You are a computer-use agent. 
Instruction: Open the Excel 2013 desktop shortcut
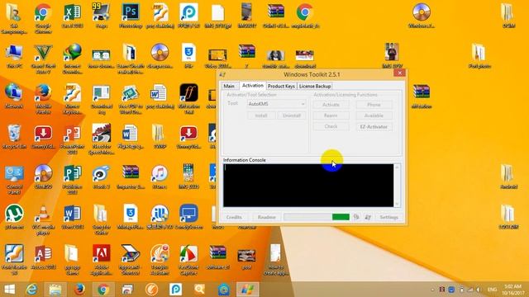point(72,16)
